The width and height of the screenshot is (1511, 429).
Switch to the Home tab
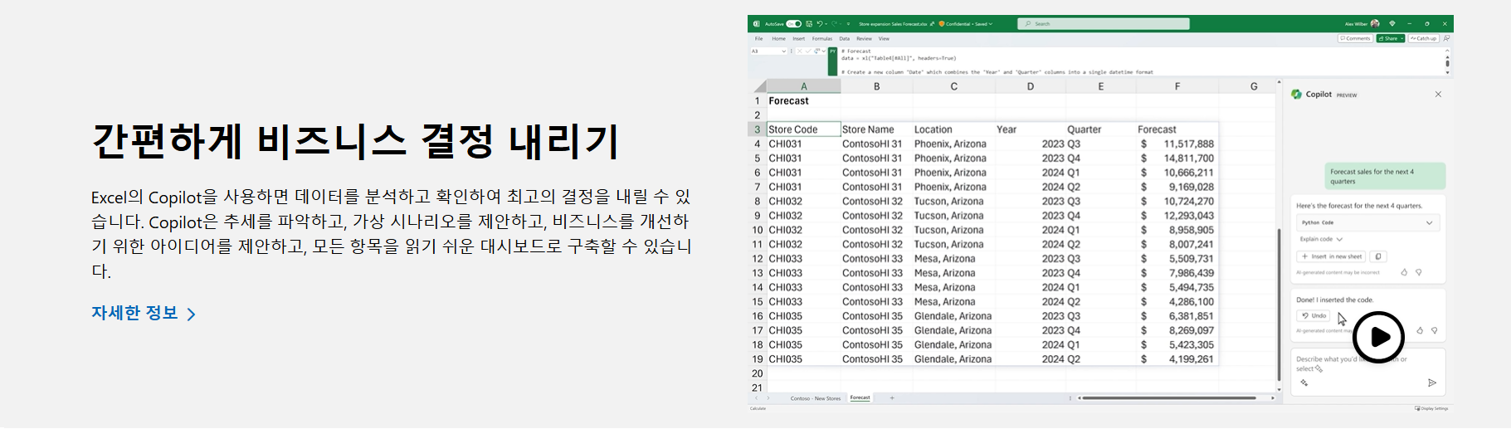tap(778, 38)
